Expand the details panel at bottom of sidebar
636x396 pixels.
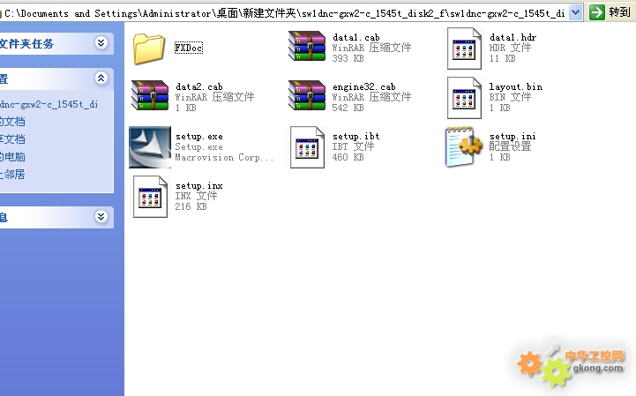101,217
